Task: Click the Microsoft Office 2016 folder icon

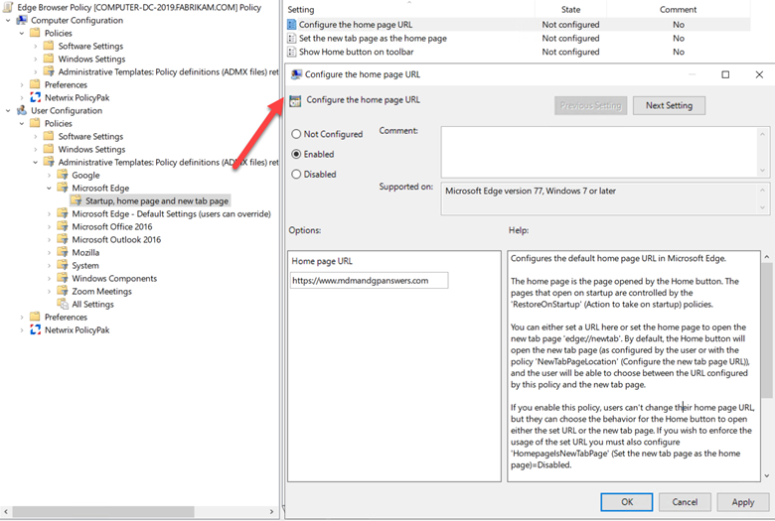Action: [63, 226]
